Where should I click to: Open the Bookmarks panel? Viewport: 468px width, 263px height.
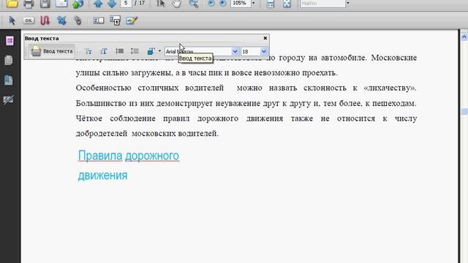coord(8,80)
